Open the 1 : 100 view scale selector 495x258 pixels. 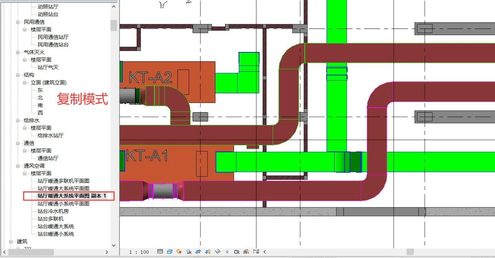(139, 252)
